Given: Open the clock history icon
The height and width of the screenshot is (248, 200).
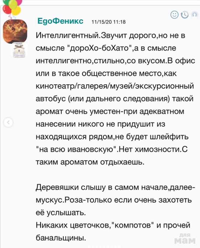Looking at the screenshot, I should click(x=184, y=14).
